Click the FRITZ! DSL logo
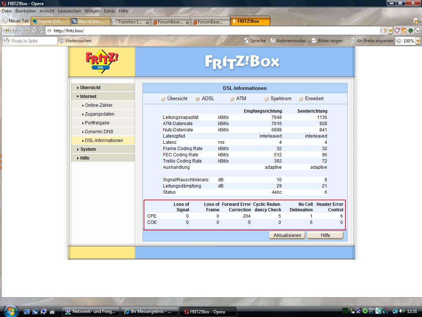The height and width of the screenshot is (317, 422). pyautogui.click(x=102, y=62)
